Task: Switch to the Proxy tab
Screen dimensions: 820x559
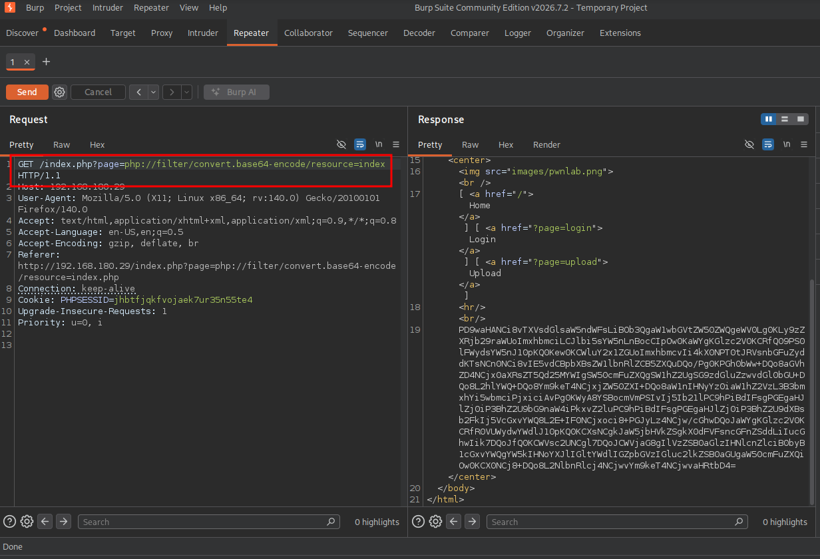Action: [162, 33]
